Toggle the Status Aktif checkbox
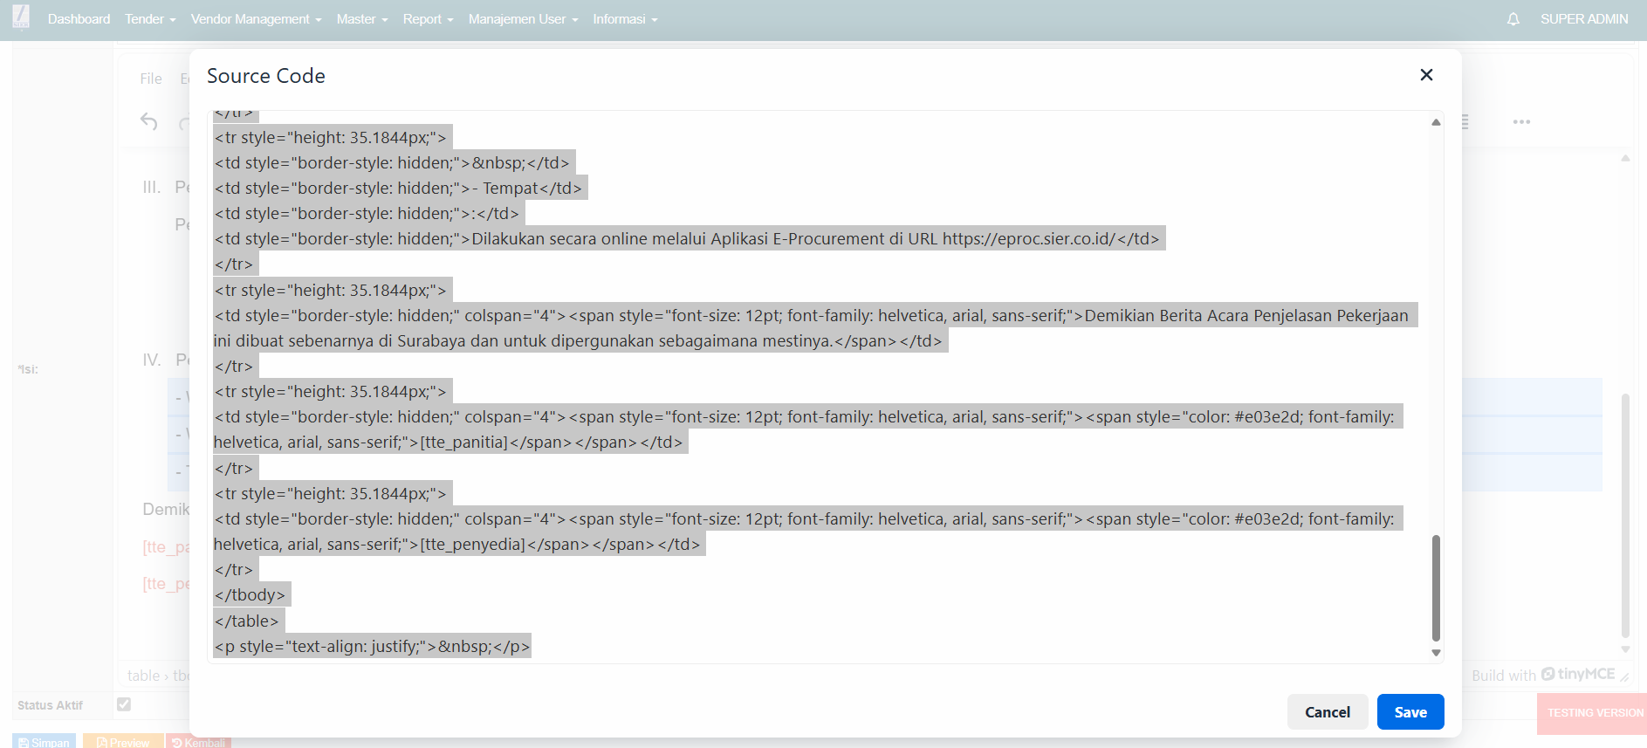Image resolution: width=1647 pixels, height=748 pixels. coord(124,704)
